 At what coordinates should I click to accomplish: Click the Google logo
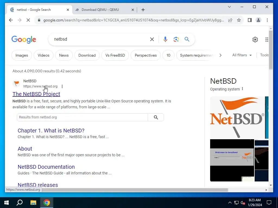[x=24, y=39]
